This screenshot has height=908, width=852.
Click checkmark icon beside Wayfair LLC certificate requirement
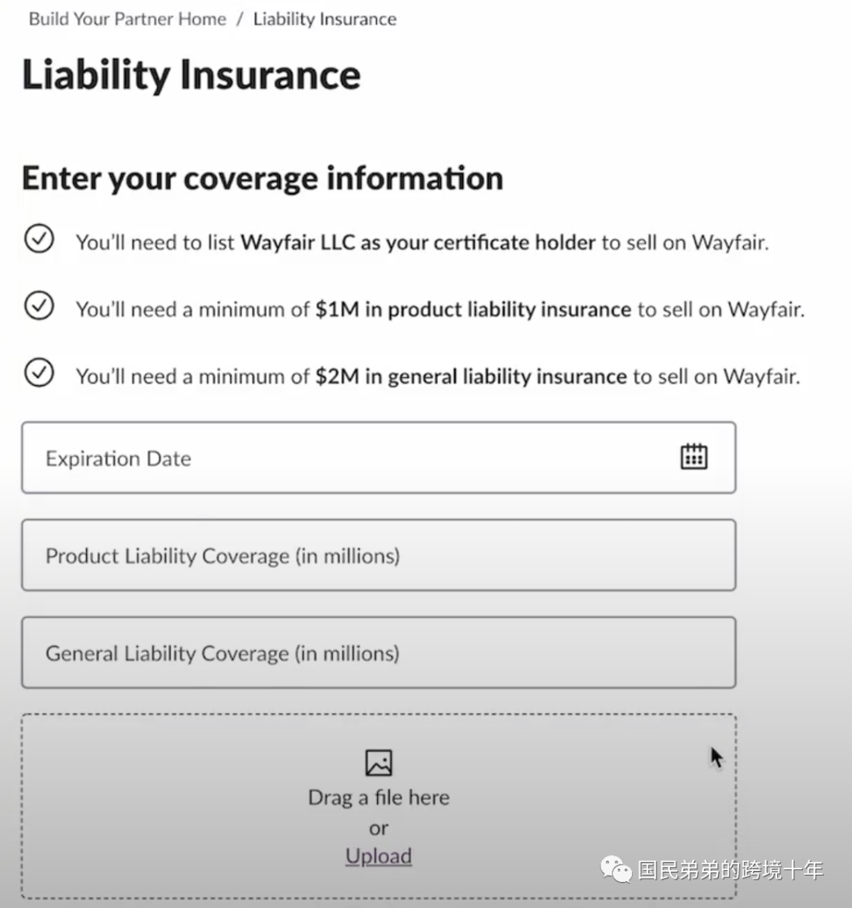(39, 238)
